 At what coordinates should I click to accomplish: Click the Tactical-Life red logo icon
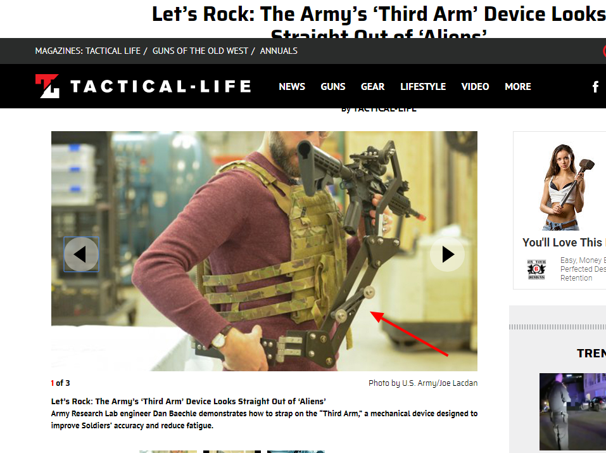47,86
